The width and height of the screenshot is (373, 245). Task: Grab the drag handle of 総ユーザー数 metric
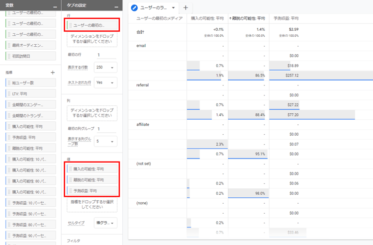8,82
